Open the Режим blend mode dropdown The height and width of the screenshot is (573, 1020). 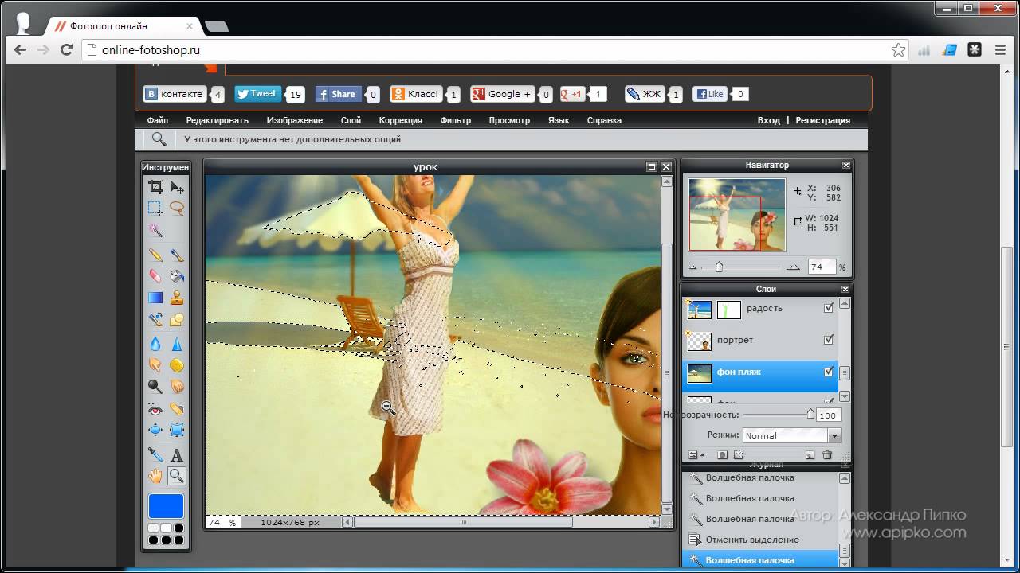(834, 435)
